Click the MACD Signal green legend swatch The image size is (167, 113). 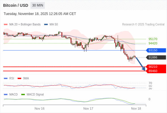pyautogui.click(x=23, y=95)
